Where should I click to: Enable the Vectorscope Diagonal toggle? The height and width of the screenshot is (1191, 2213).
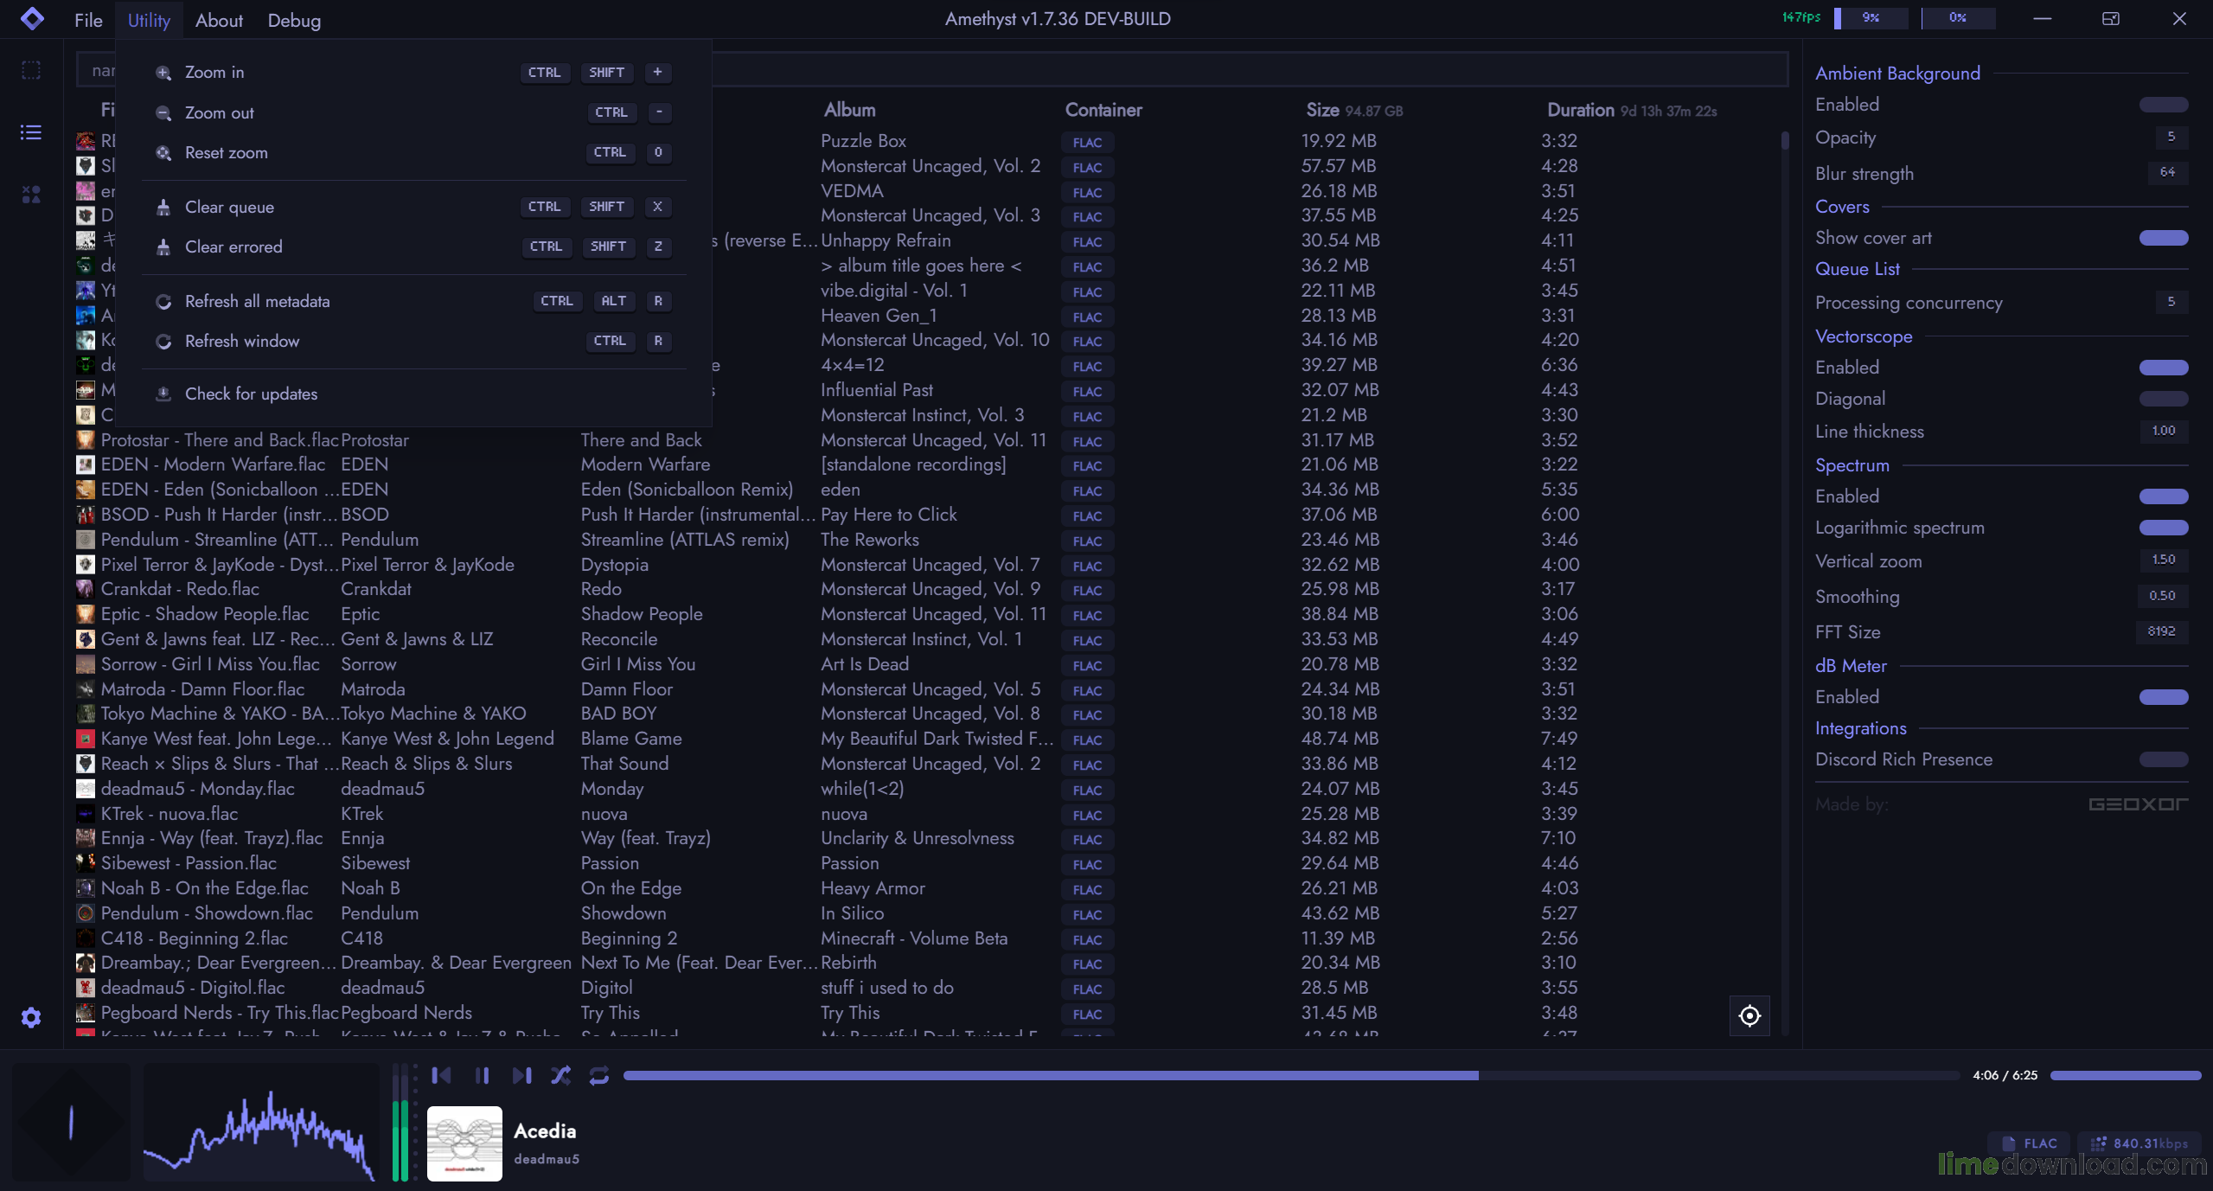(x=2163, y=399)
